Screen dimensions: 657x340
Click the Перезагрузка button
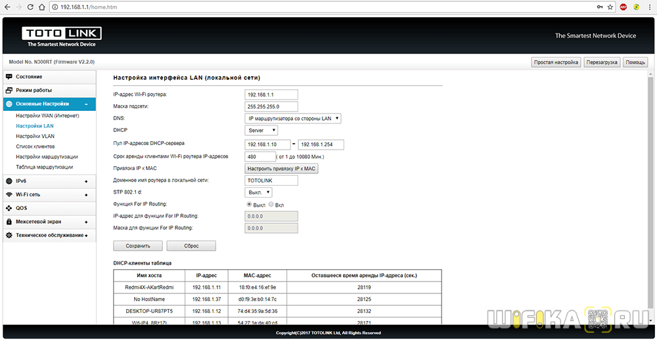click(x=602, y=62)
